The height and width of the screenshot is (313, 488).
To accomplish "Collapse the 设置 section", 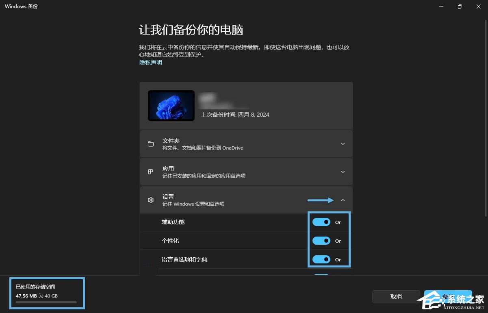I will (x=343, y=200).
